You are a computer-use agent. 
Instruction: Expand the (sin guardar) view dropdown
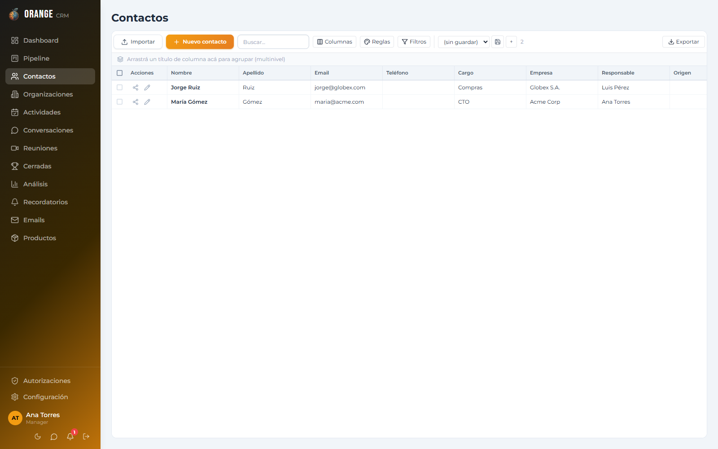(464, 42)
